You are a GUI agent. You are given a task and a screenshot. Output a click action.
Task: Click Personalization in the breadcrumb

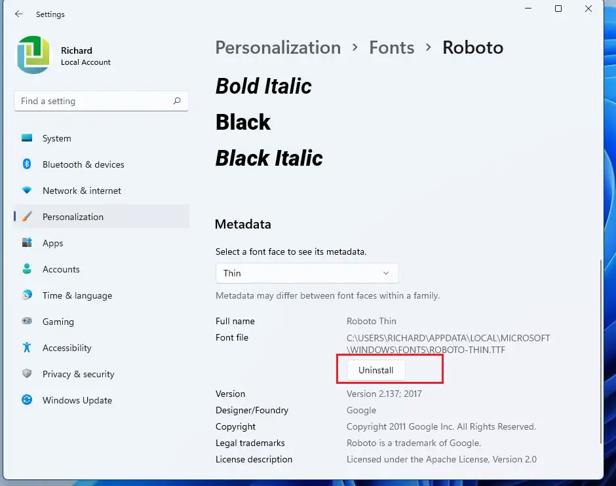pyautogui.click(x=278, y=48)
